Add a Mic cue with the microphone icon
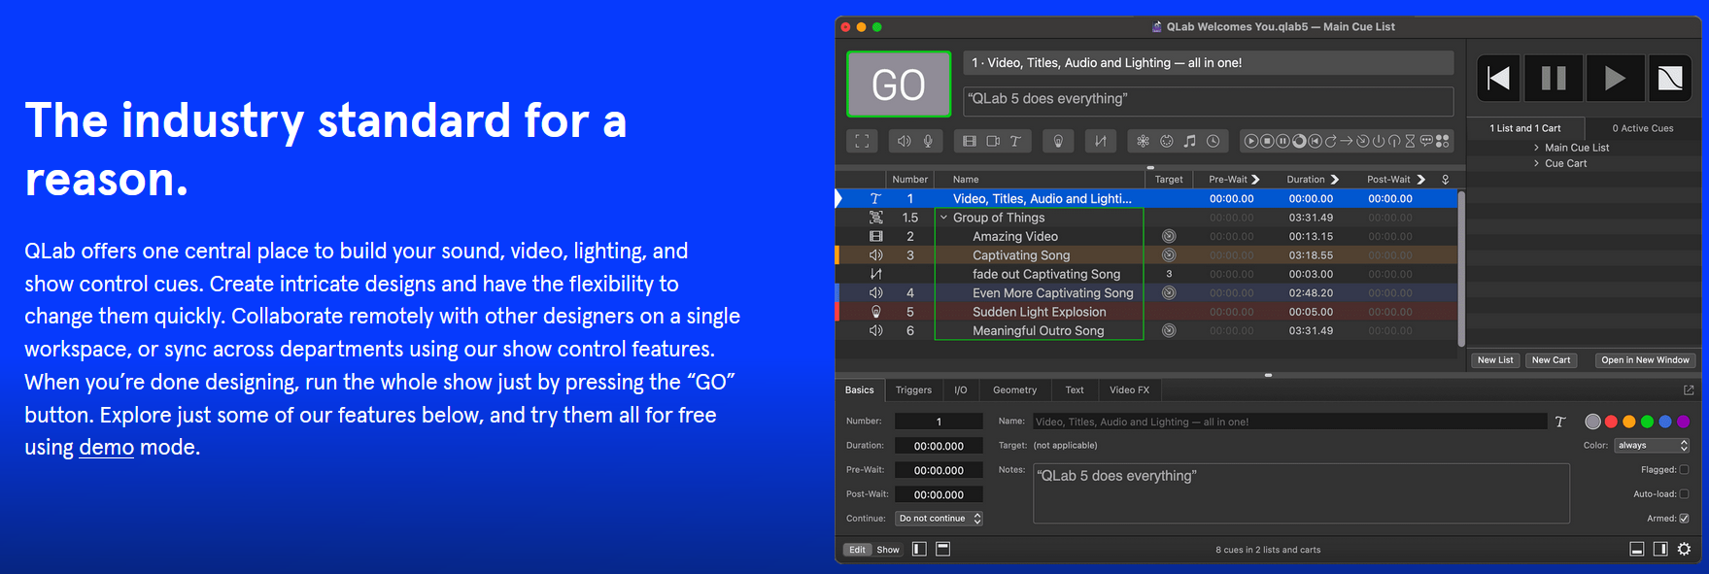Viewport: 1709px width, 574px height. 928,141
